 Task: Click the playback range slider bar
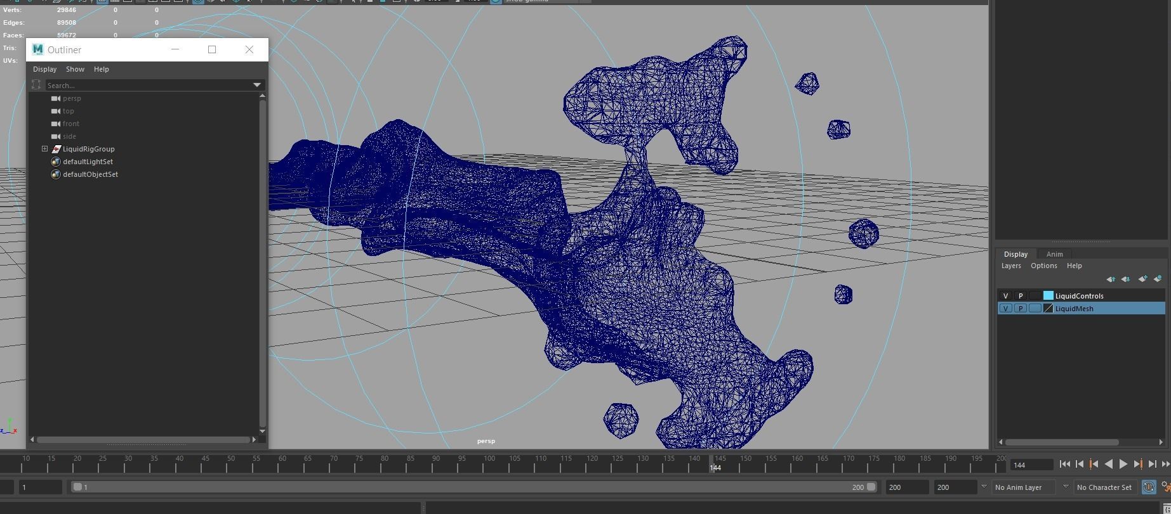click(x=474, y=487)
